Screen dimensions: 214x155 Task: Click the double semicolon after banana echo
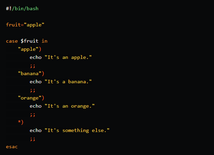tap(33, 90)
